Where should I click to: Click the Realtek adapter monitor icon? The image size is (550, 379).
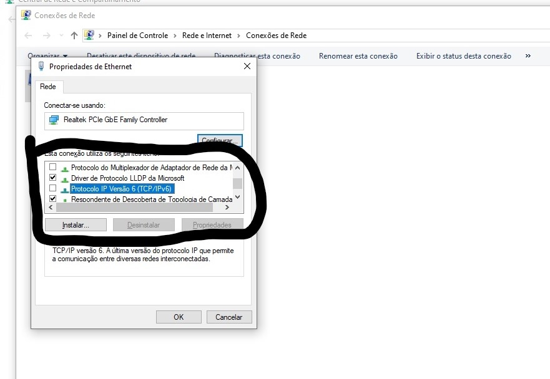pyautogui.click(x=54, y=120)
